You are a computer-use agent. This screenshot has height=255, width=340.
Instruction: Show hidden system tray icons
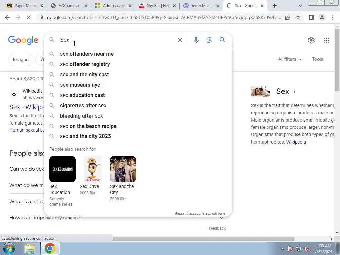tap(282, 249)
